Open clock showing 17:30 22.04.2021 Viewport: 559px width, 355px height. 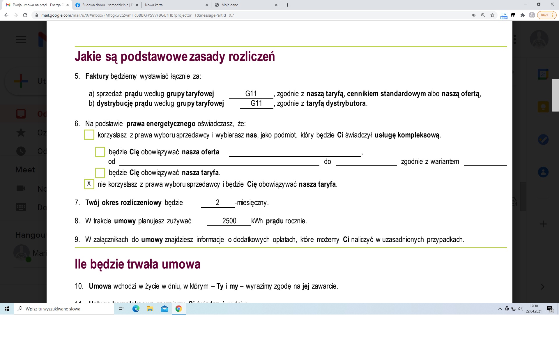tap(534, 309)
